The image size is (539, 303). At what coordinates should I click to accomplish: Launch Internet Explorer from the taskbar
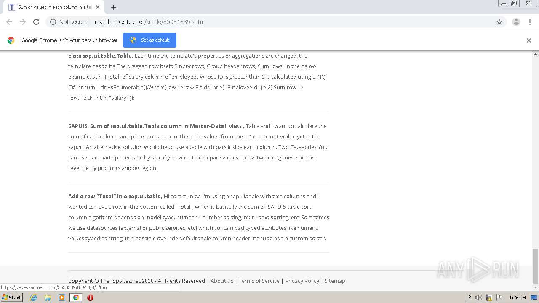point(34,298)
